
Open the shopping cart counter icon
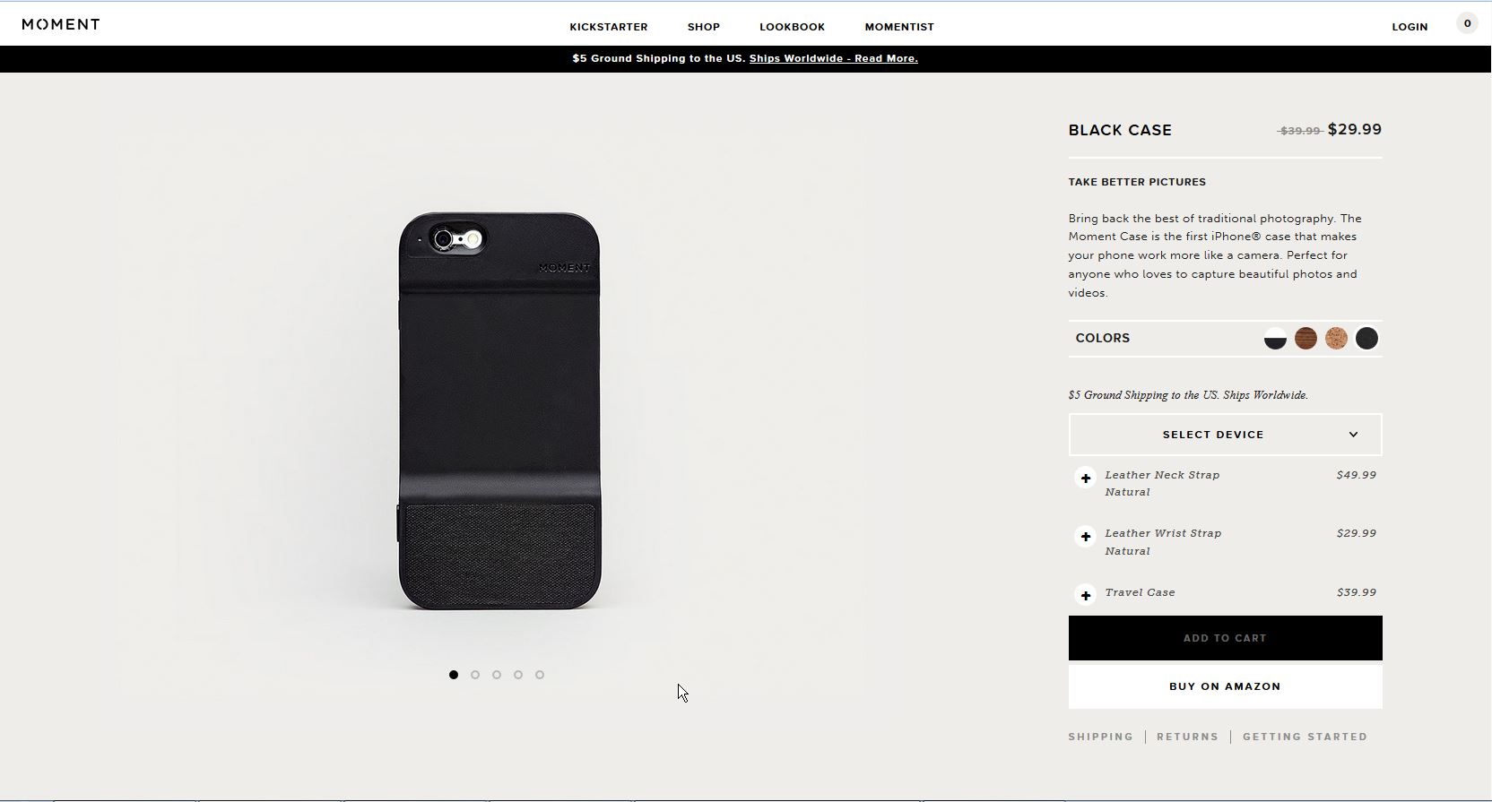[1467, 24]
